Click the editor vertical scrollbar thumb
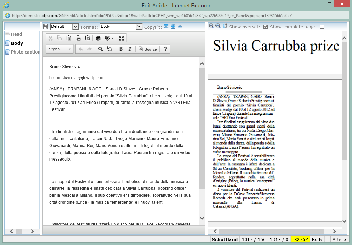This screenshot has width=352, height=245. pos(202,128)
